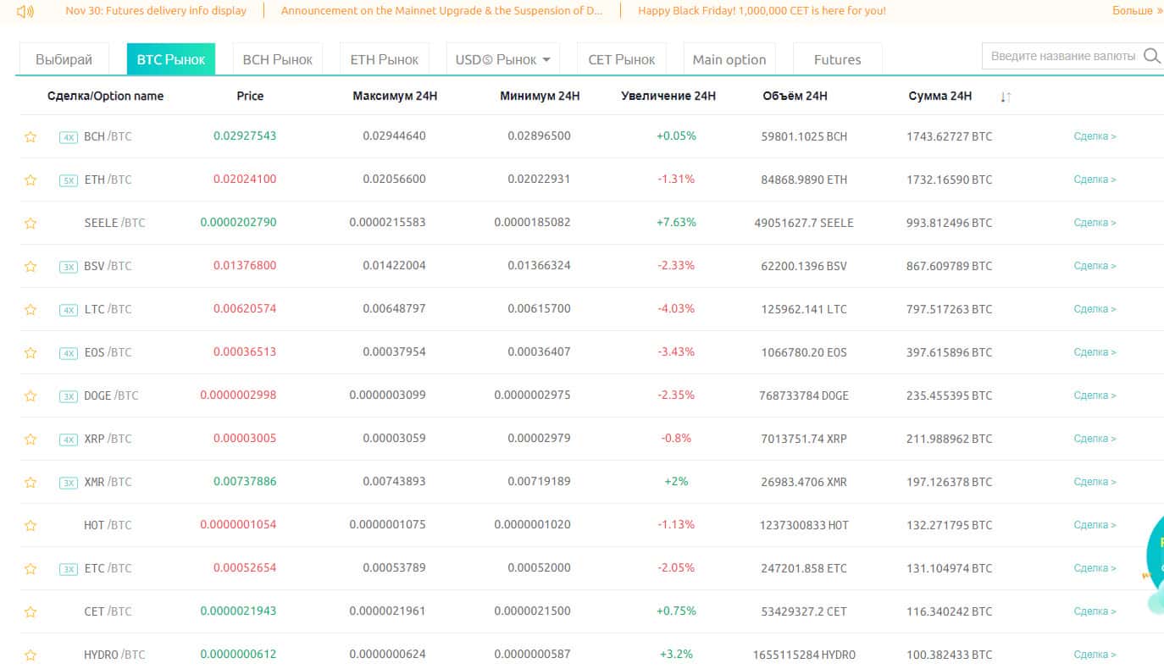Expand the USD Рынок dropdown arrow
1164x669 pixels.
[x=546, y=59]
